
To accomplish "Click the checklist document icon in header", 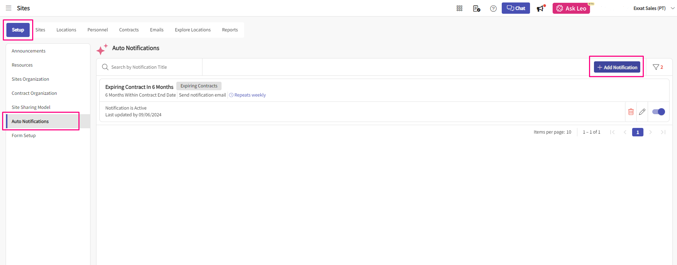I will point(476,8).
